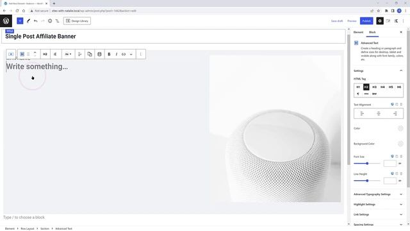
Task: Click the move up/down block arrows
Action: coord(35,54)
